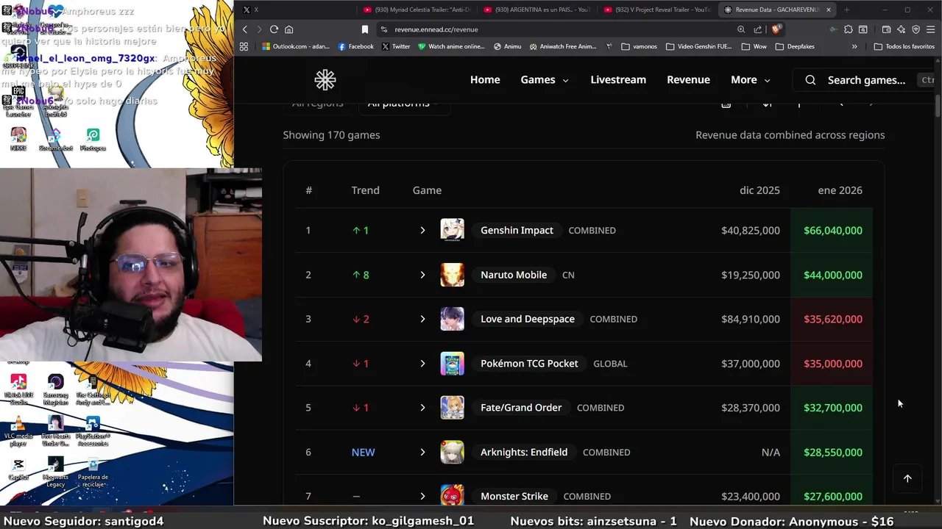The image size is (942, 529).
Task: Switch to the X browser tab
Action: 297,10
